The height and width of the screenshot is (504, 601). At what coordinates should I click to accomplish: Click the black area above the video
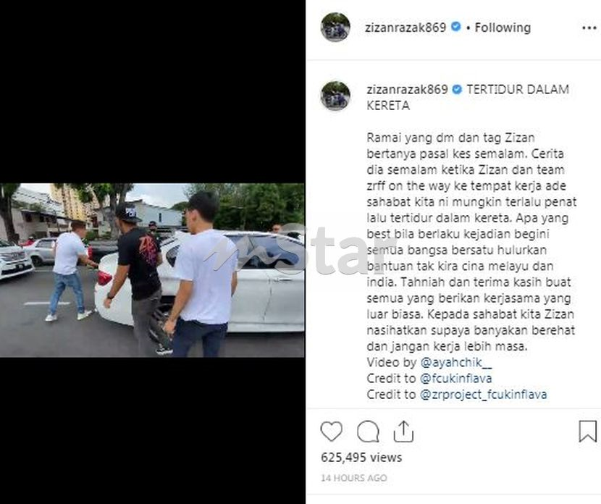point(152,91)
